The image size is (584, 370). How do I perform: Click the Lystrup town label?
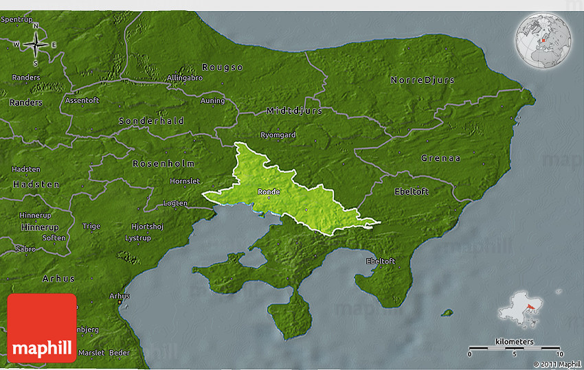point(137,238)
